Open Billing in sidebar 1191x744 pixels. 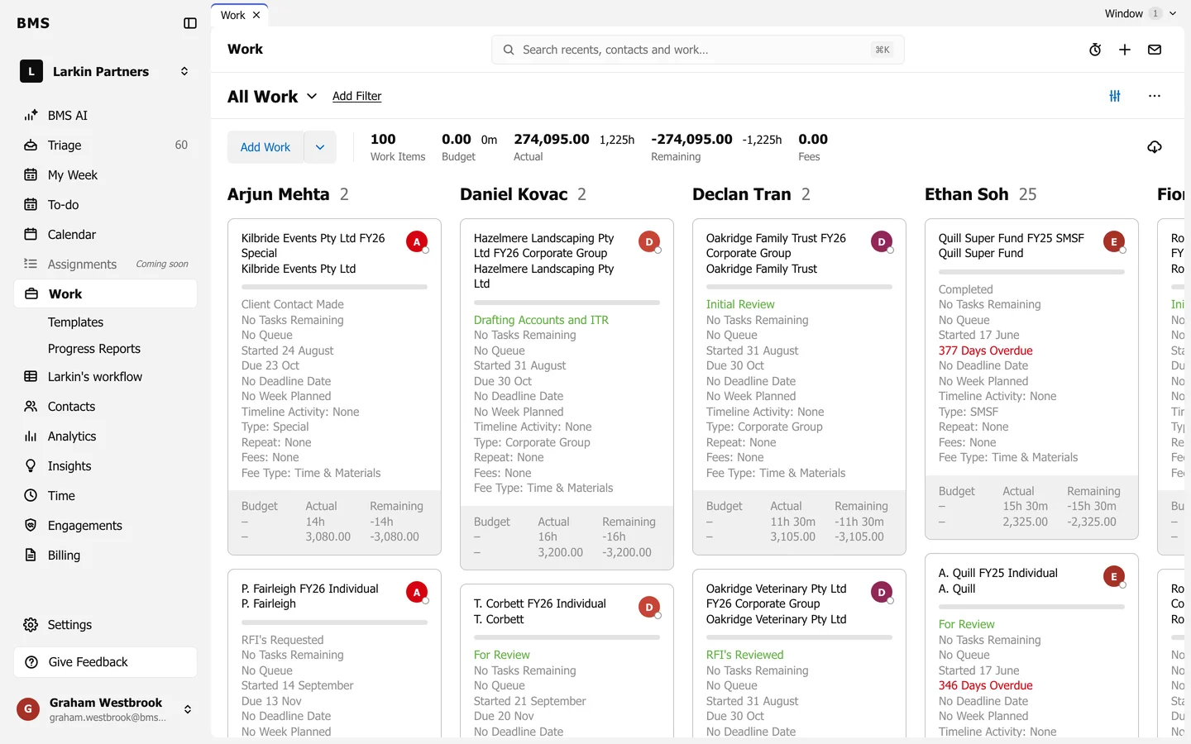pyautogui.click(x=105, y=556)
